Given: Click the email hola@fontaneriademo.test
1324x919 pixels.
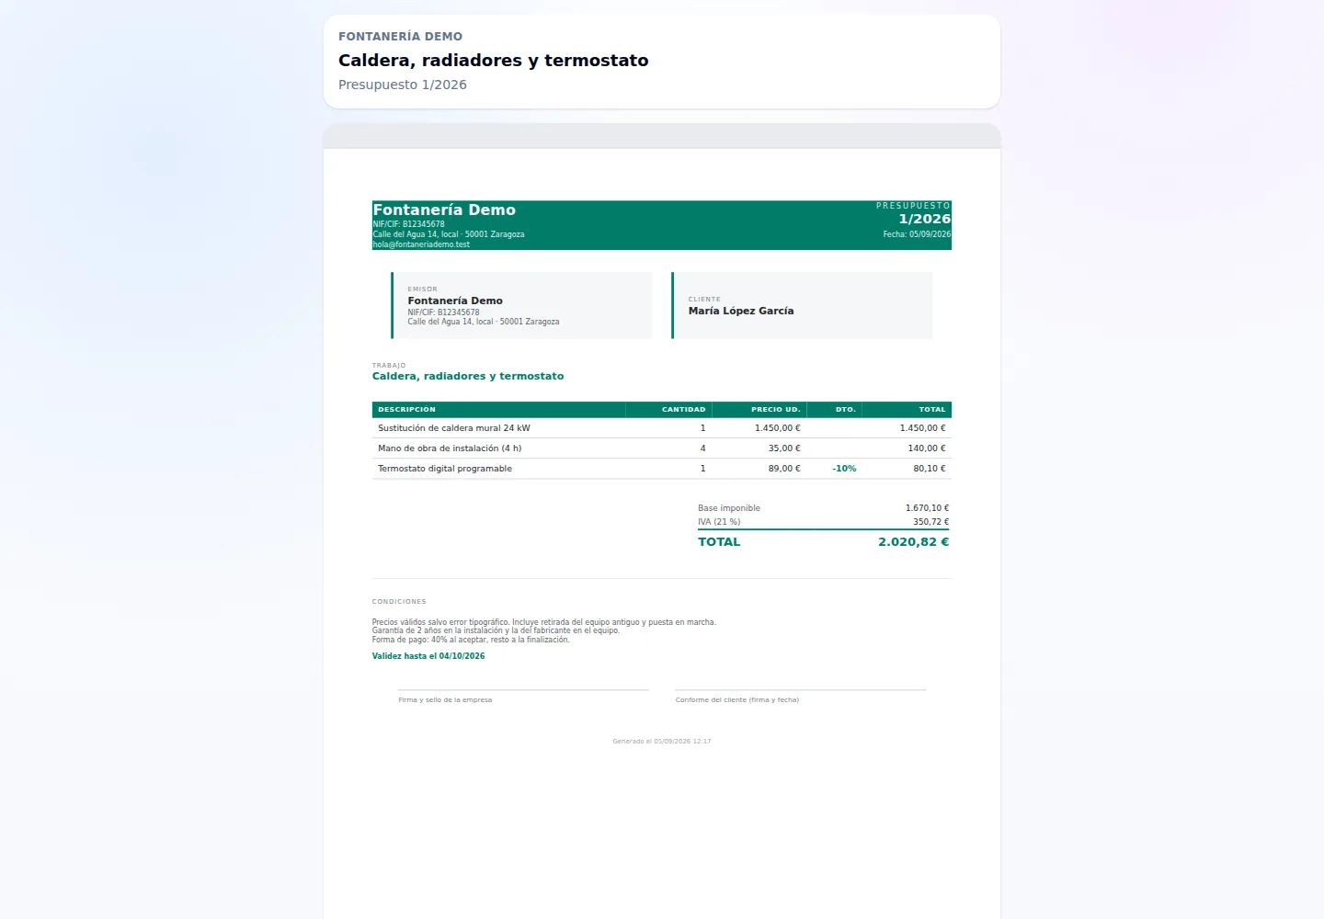Looking at the screenshot, I should pyautogui.click(x=421, y=244).
